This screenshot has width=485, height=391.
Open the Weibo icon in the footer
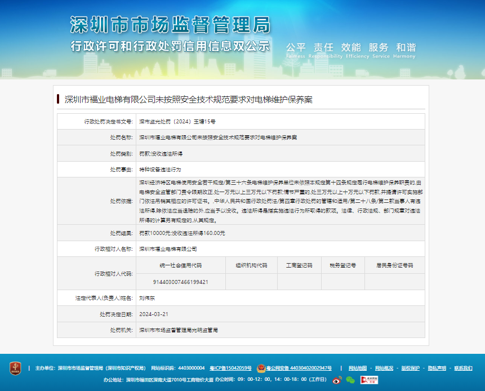pyautogui.click(x=337, y=380)
